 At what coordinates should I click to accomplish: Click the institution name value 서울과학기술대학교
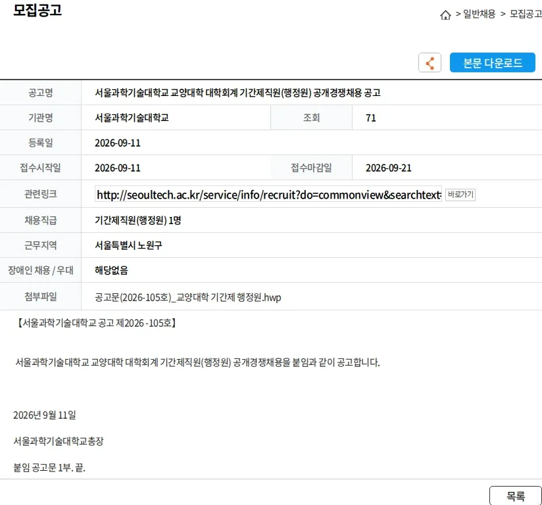pyautogui.click(x=132, y=118)
